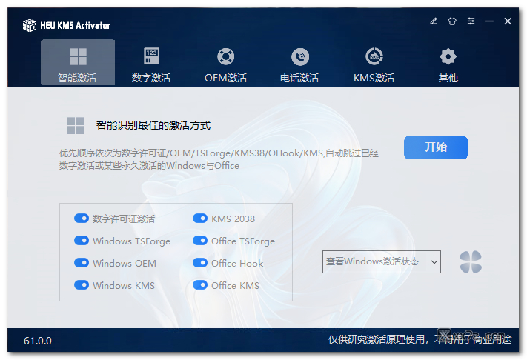
Task: Click the 智能识别最佳的激活方式 heading
Action: (x=153, y=125)
